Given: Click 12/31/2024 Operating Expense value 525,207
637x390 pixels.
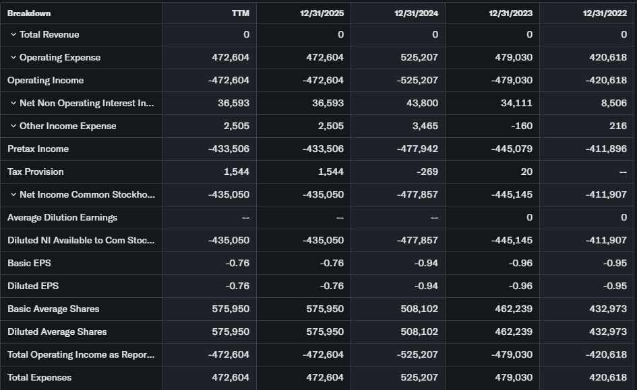Looking at the screenshot, I should [x=419, y=58].
